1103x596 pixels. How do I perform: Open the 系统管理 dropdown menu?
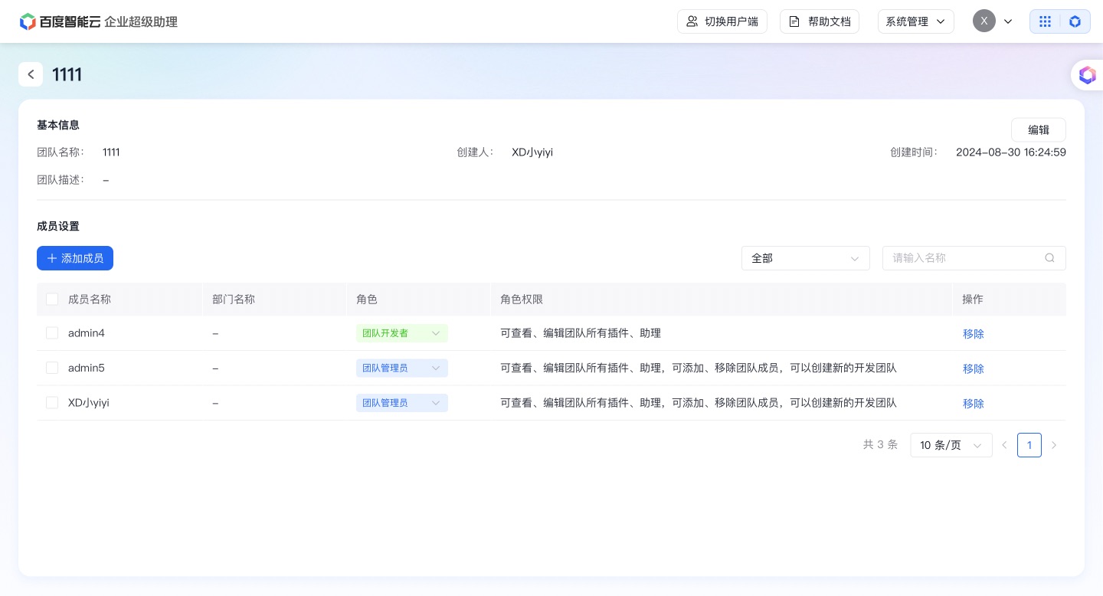[916, 21]
